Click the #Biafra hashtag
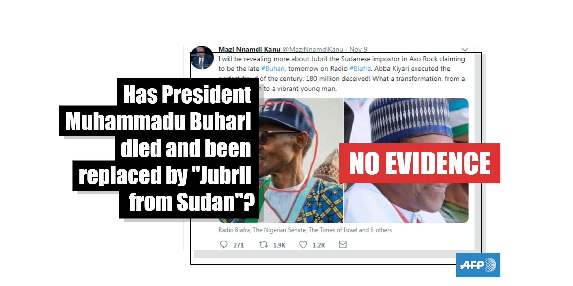 click(360, 69)
